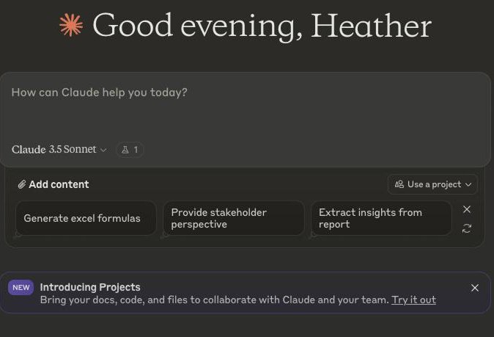Dismiss the suggestion prompts with X

(467, 209)
